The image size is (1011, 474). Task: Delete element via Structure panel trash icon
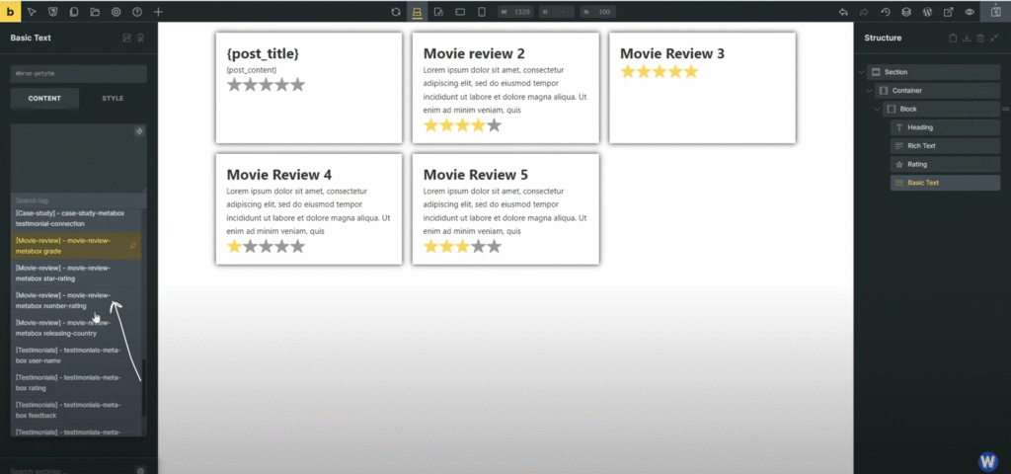tap(979, 38)
